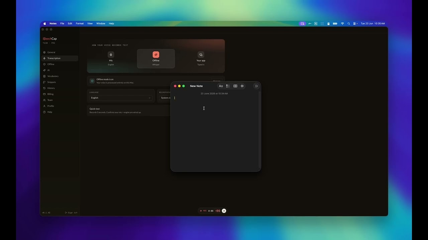
Task: Open the Notes app menu
Action: (53, 24)
